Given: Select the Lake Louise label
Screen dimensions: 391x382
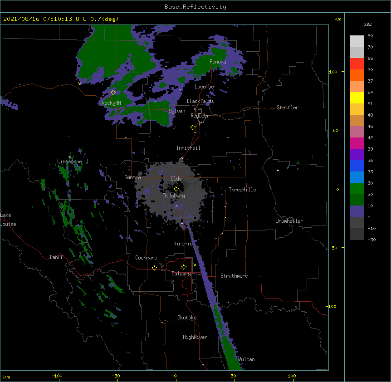Looking at the screenshot, I should point(8,220).
